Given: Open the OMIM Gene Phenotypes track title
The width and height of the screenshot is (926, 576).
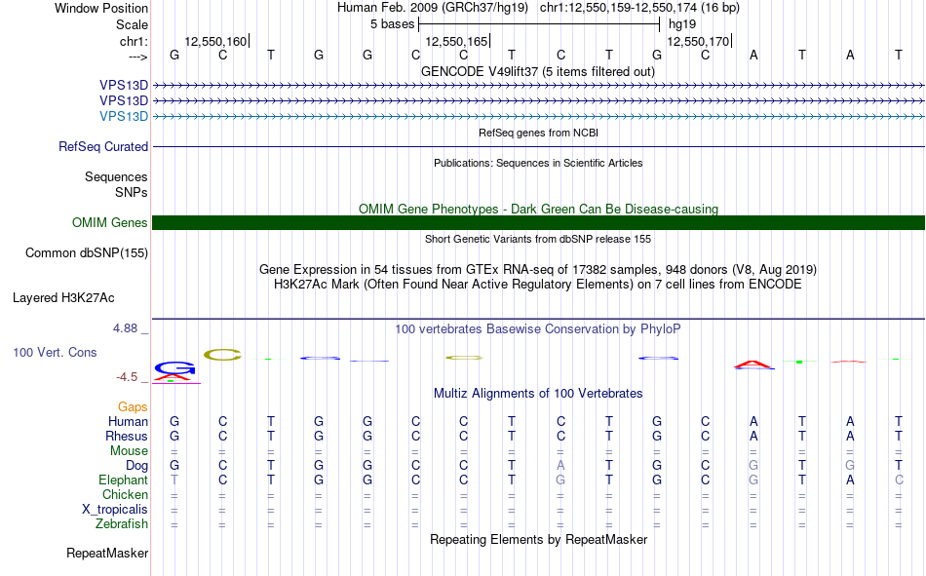Looking at the screenshot, I should click(x=538, y=210).
